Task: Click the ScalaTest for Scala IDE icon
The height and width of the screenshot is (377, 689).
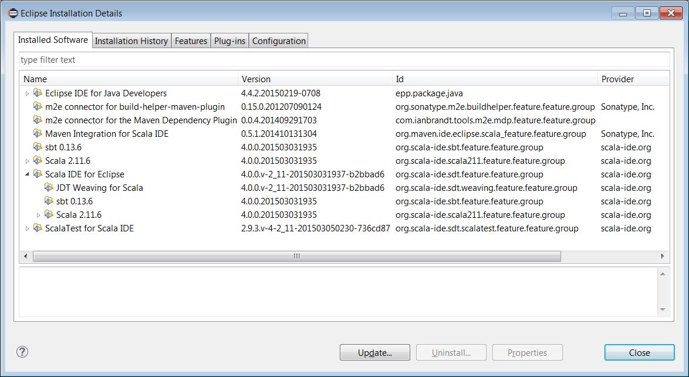Action: click(38, 228)
